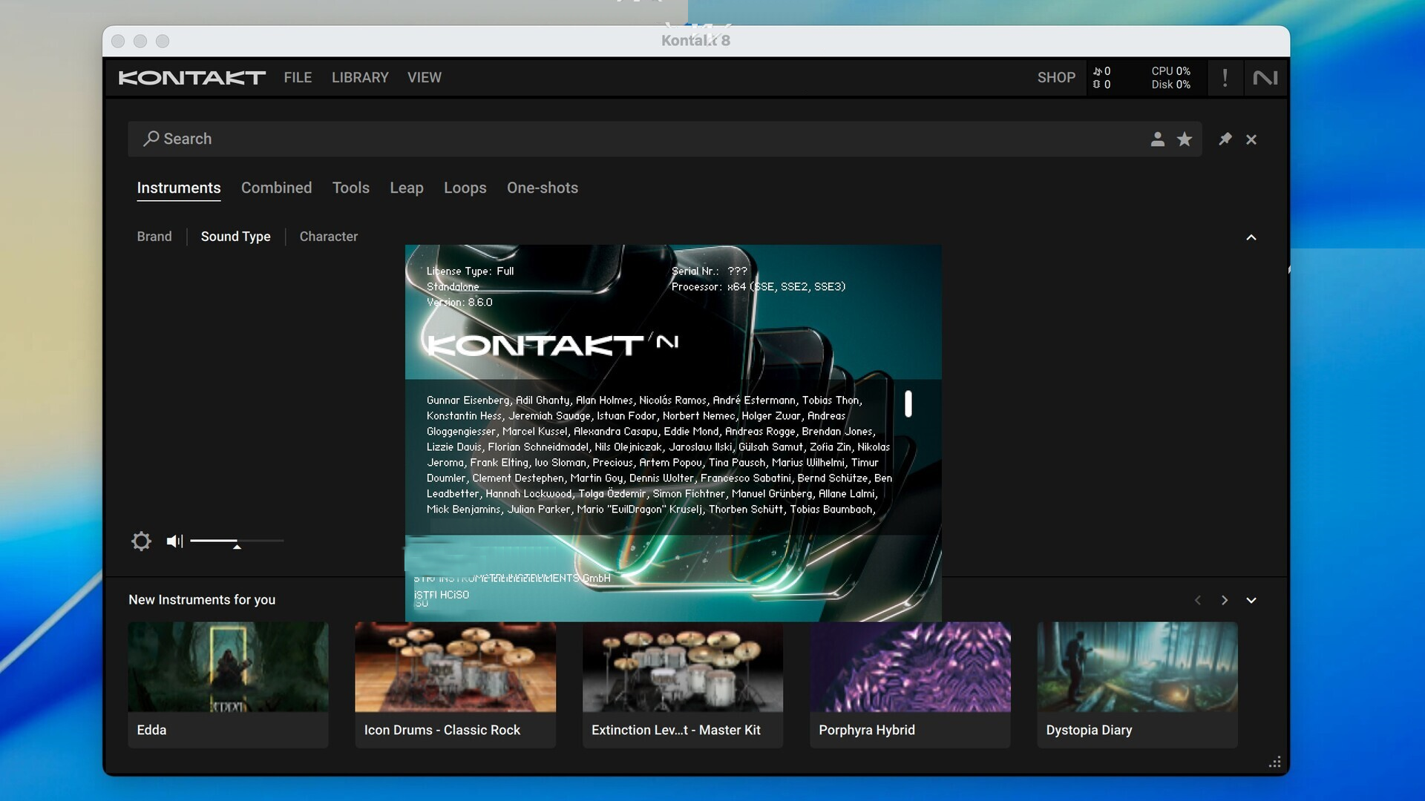
Task: Click the Processor x64 info text
Action: [759, 287]
